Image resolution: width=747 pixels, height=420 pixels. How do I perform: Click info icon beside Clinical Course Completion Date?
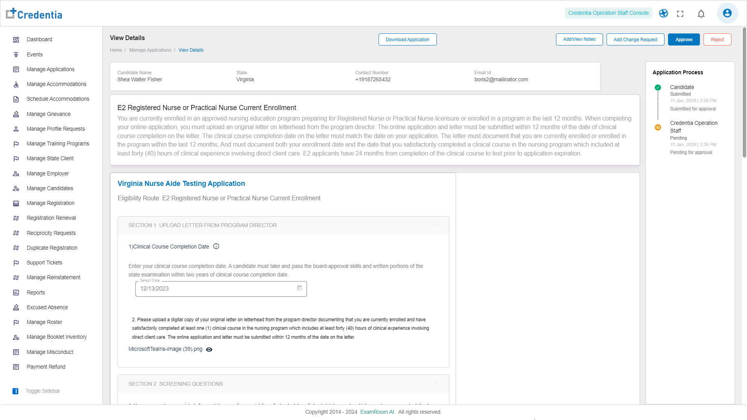(216, 246)
